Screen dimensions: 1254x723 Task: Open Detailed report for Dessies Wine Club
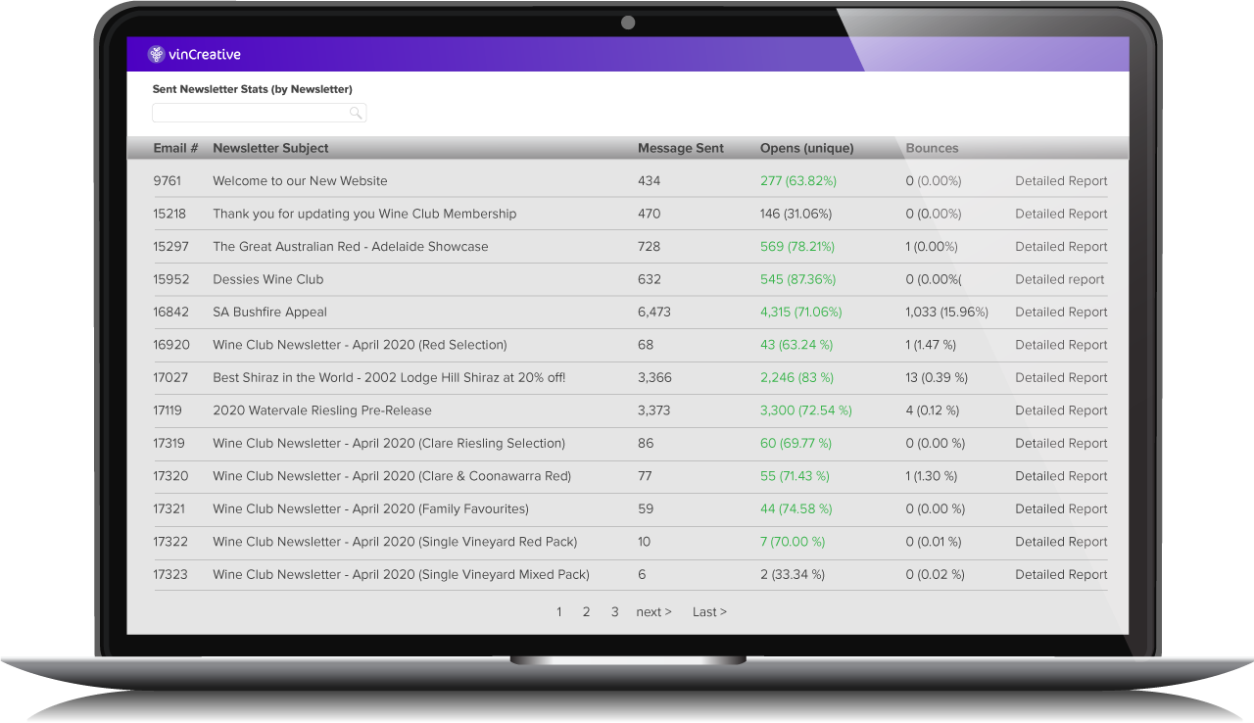1059,279
